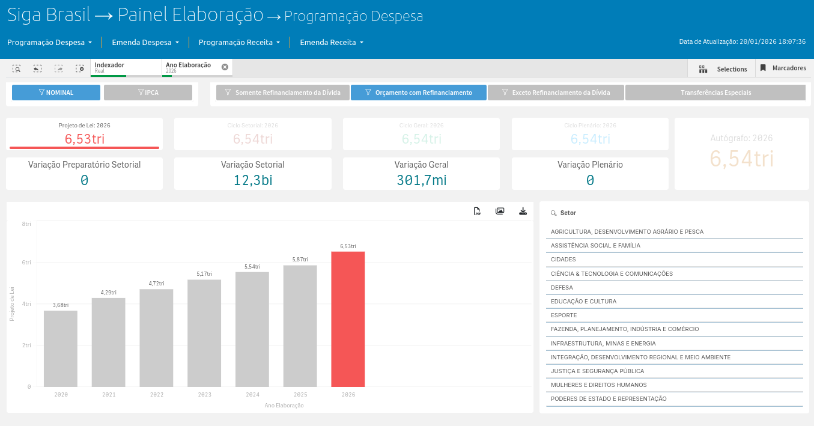The image size is (814, 426).
Task: Export the chart as PDF
Action: click(477, 211)
